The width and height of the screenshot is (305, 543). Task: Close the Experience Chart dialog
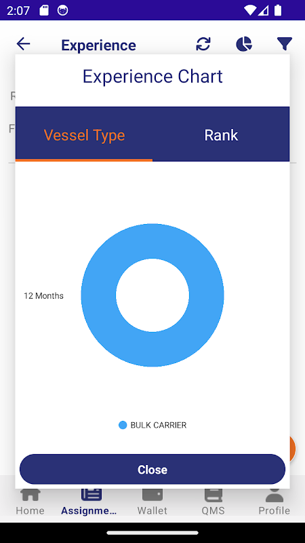point(152,469)
